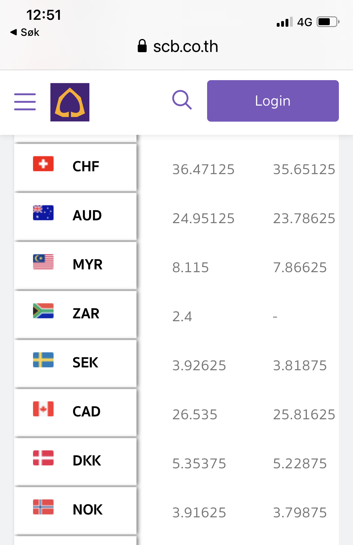Tap the Danish flag icon
Viewport: 353px width, 545px height.
point(43,458)
